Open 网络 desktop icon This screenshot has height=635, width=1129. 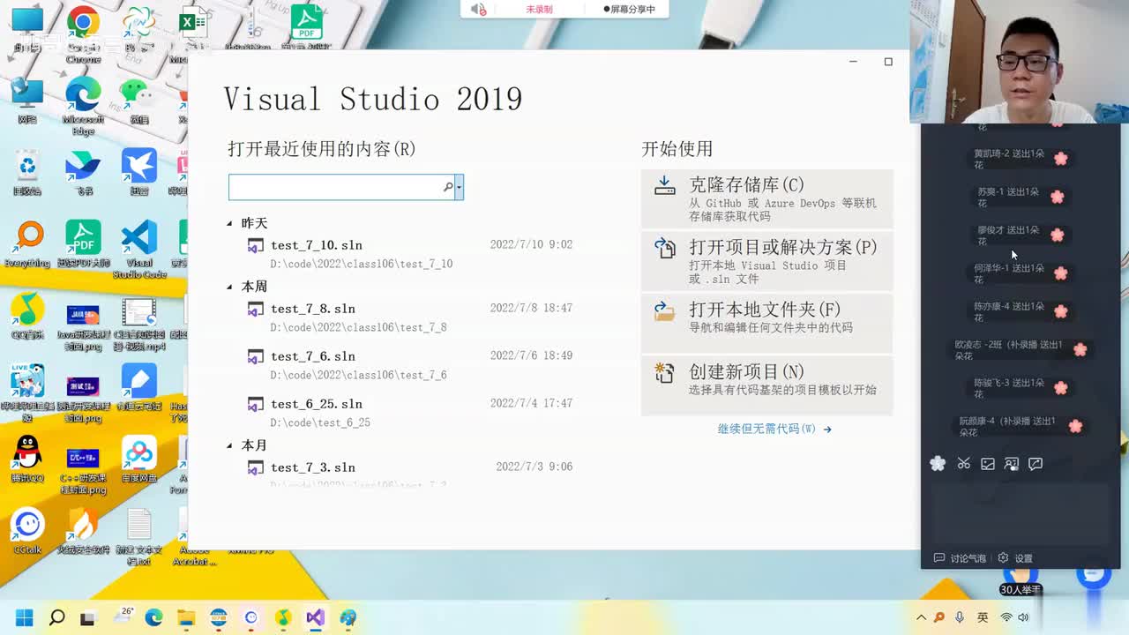(27, 101)
